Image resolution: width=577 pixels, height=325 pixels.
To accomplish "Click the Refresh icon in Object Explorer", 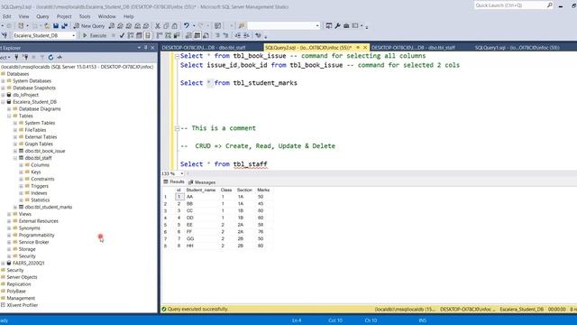I will (50, 57).
